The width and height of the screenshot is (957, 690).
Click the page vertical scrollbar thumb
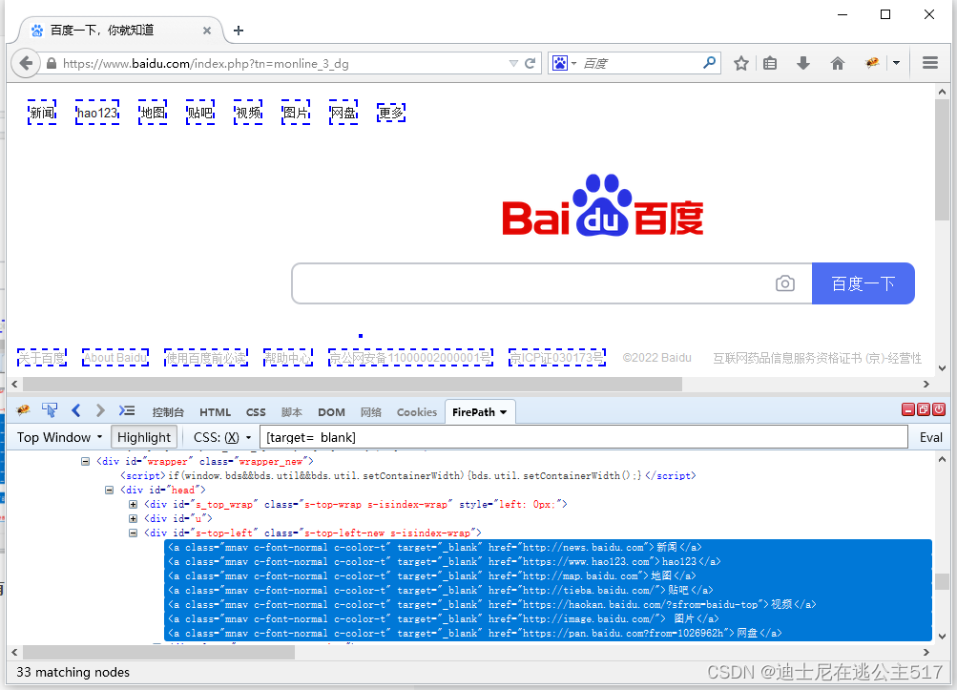point(942,159)
